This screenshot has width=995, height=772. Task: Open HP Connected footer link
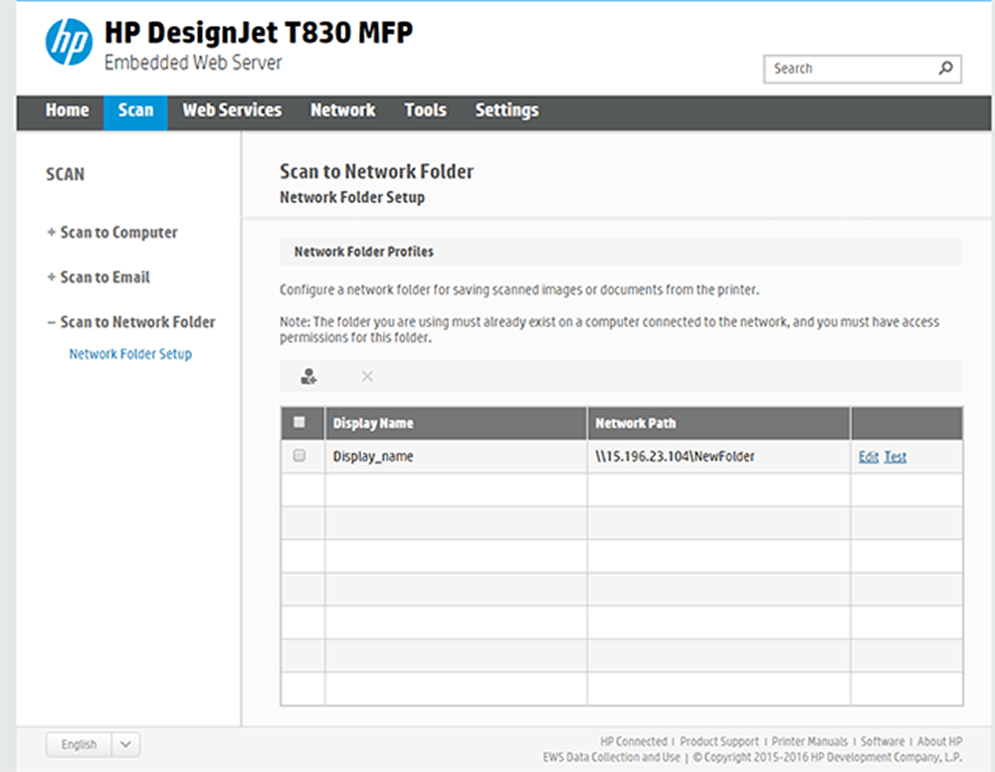point(633,741)
